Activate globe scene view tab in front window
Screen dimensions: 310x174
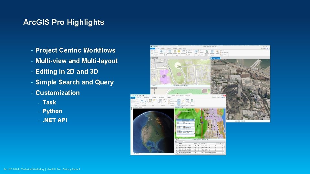[138, 108]
